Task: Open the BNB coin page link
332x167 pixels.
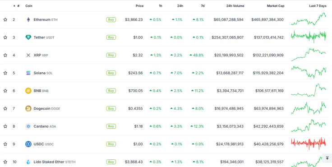Action: (41, 91)
